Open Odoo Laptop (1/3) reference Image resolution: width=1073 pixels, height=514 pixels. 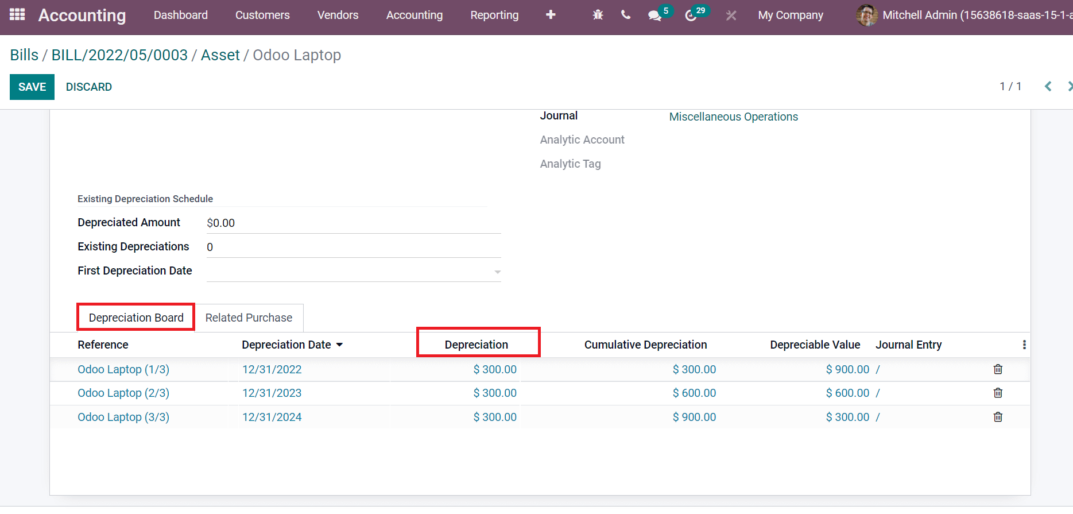pyautogui.click(x=123, y=369)
